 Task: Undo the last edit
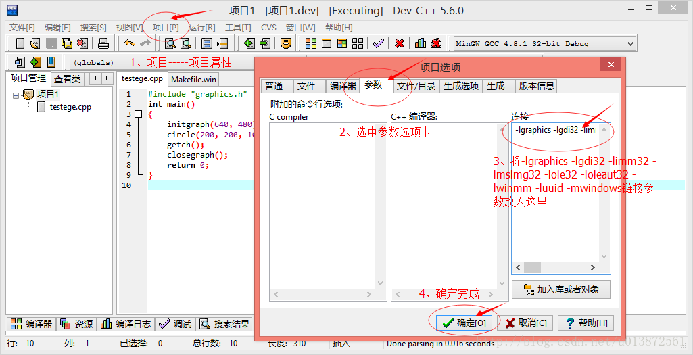point(129,43)
